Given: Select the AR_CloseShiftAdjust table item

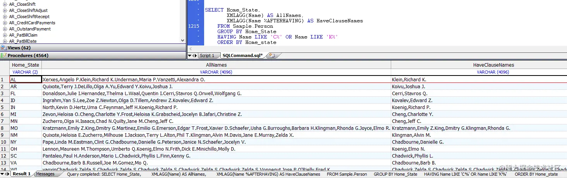Looking at the screenshot, I should (28, 10).
